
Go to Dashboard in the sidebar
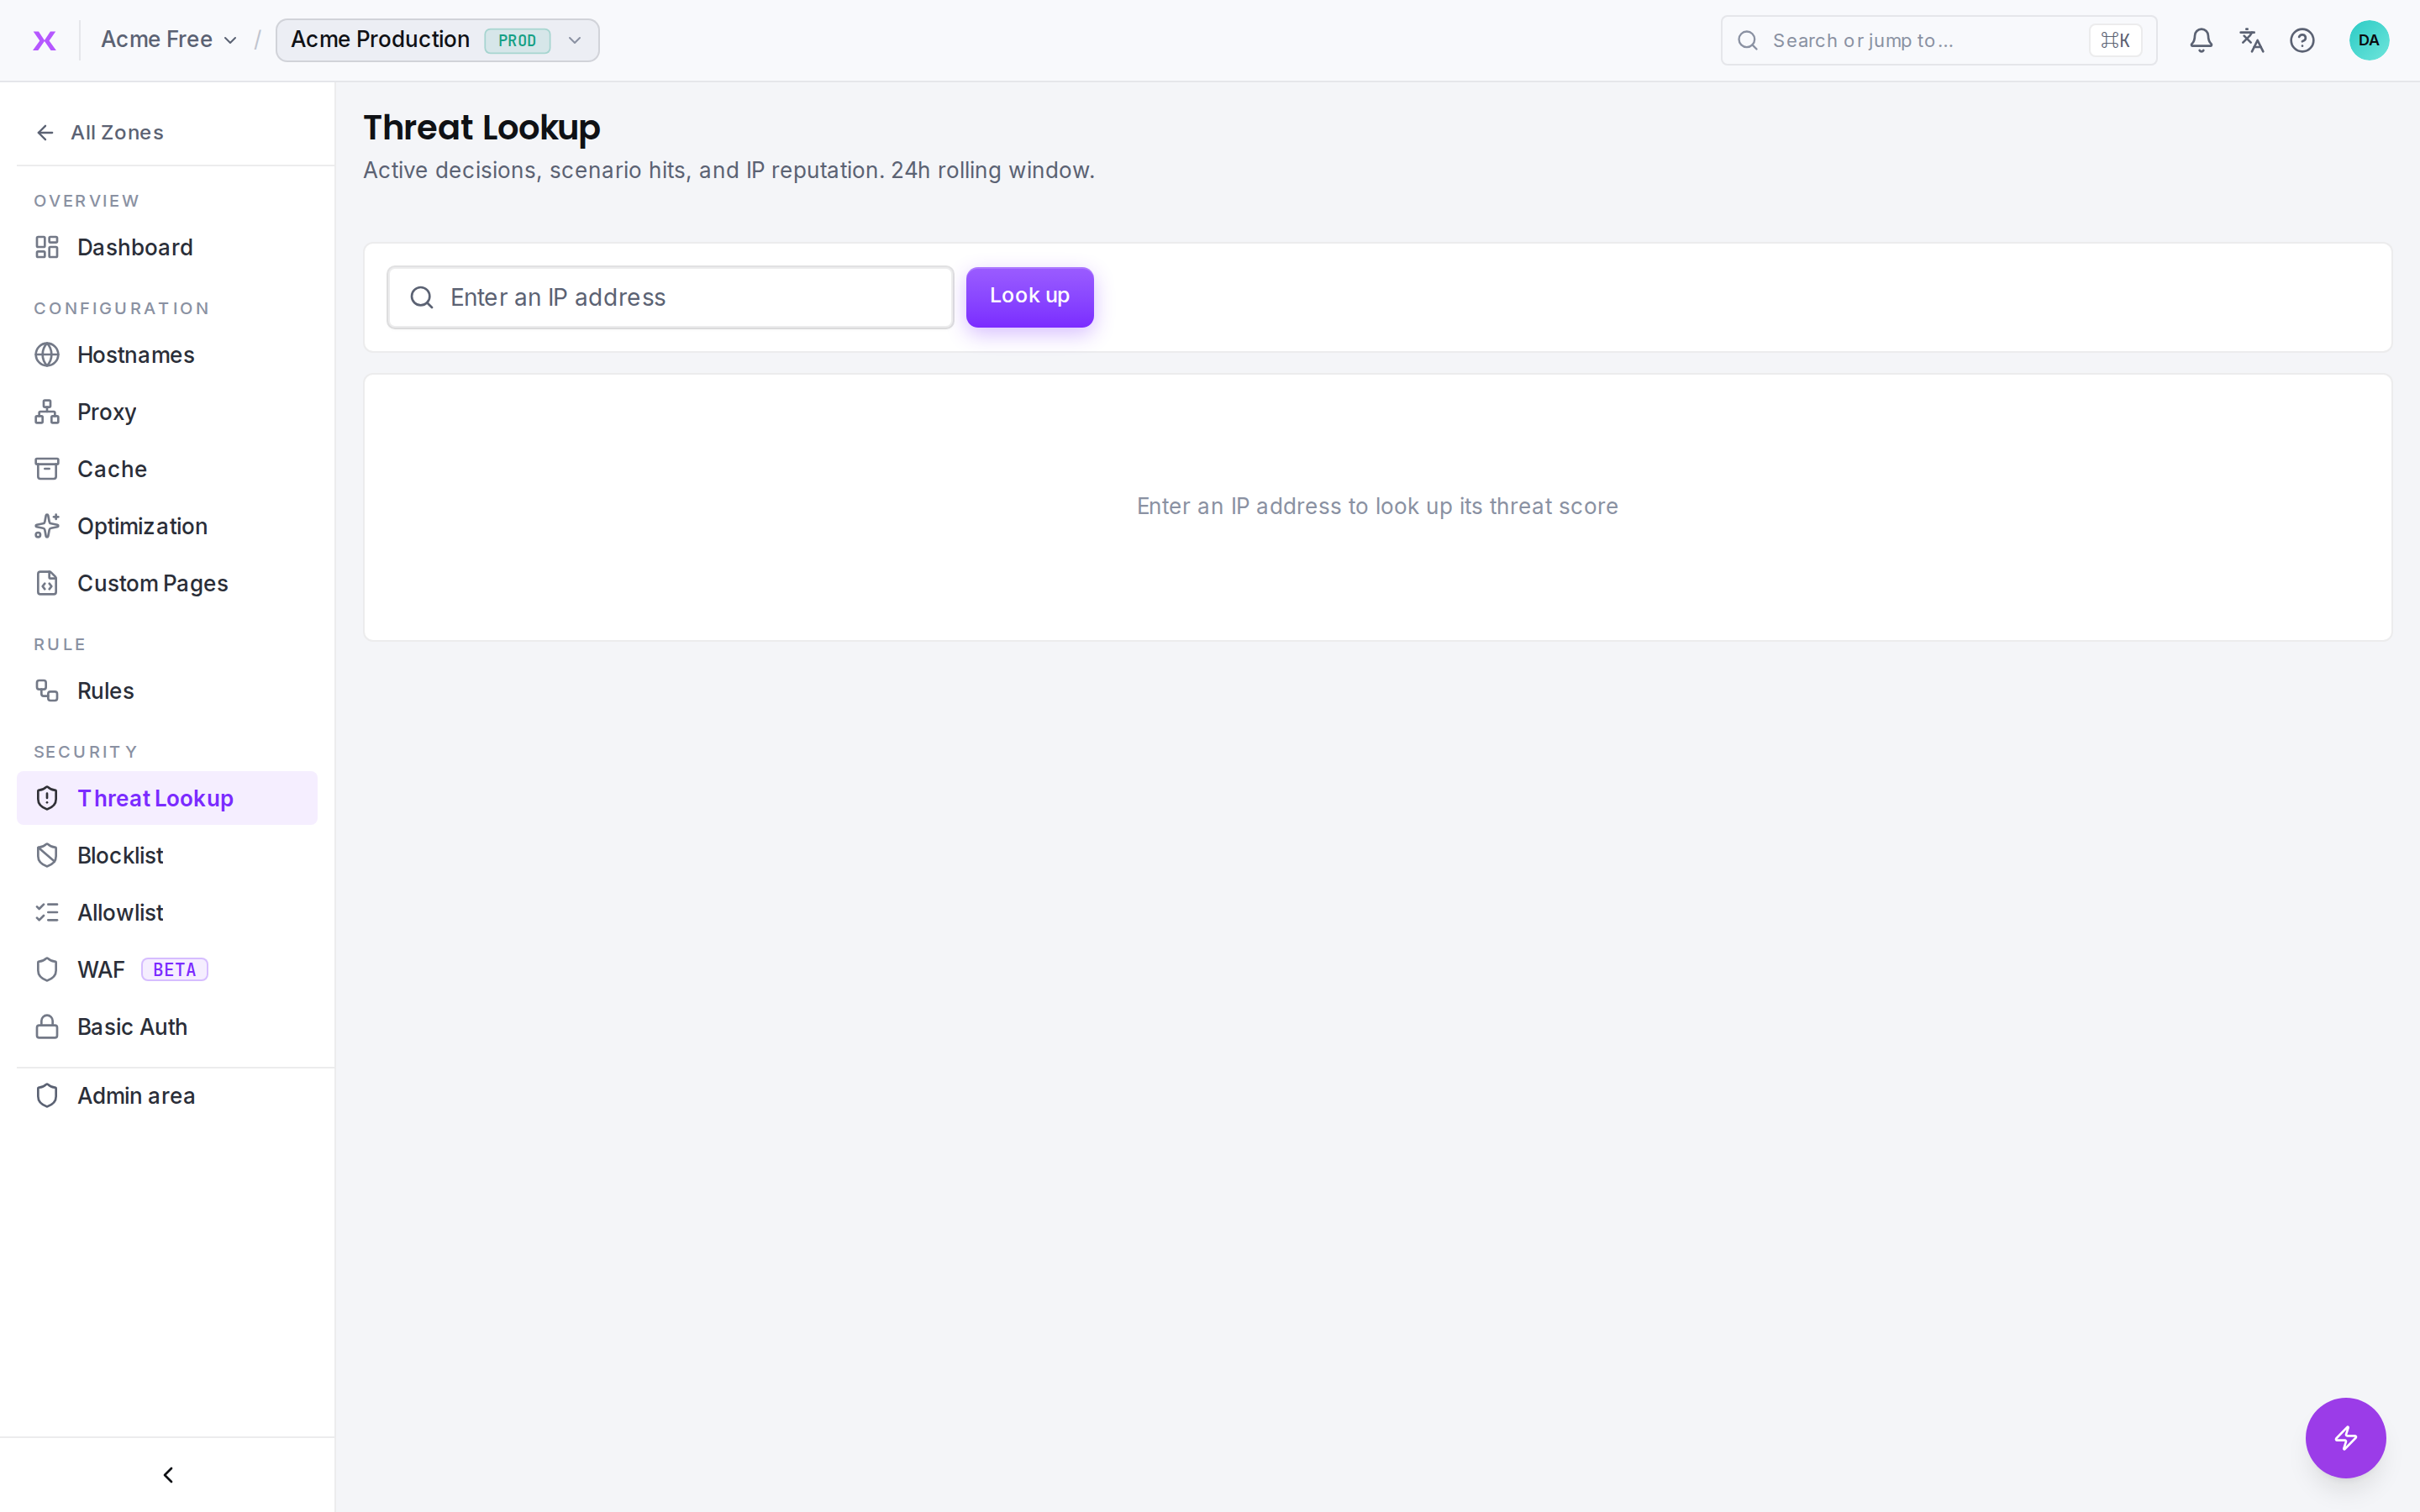click(x=167, y=247)
